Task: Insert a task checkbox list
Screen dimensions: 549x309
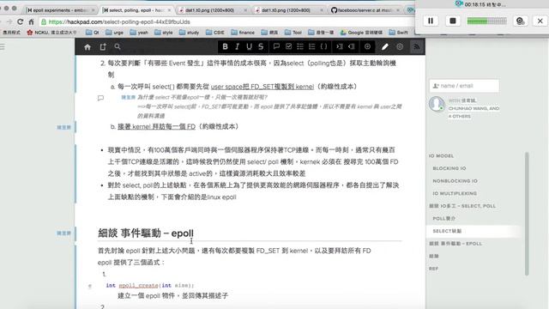Action: [x=288, y=46]
